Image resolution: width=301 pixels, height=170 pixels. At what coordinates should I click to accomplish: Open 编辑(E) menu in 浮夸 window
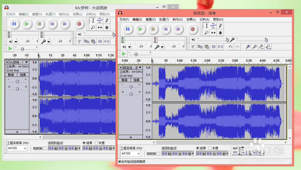[x=137, y=20]
